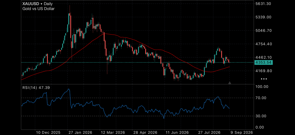Click the 27 Jul 2026 date label
Viewport: 295px width, 135px height.
pos(209,132)
